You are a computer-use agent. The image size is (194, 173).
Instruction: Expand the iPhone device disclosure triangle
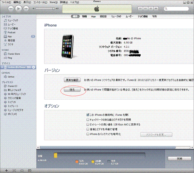point(2,67)
